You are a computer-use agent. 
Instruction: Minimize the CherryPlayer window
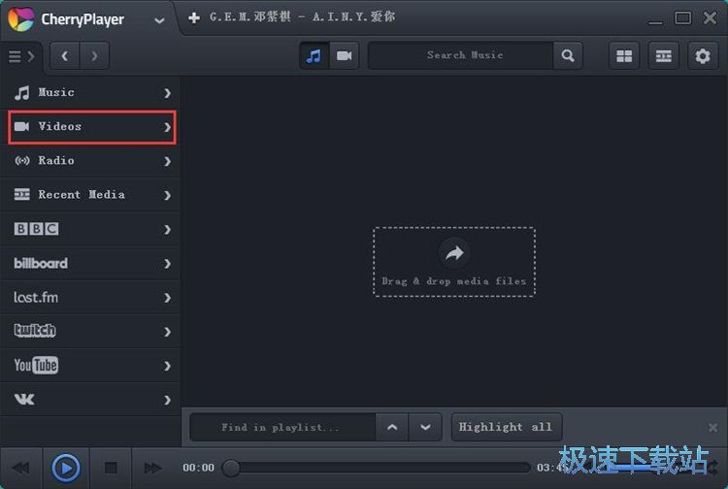point(655,21)
